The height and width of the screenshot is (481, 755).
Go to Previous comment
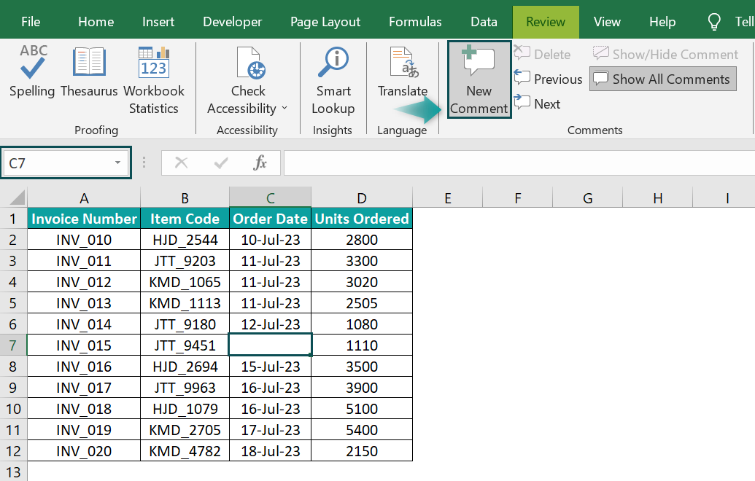(548, 79)
